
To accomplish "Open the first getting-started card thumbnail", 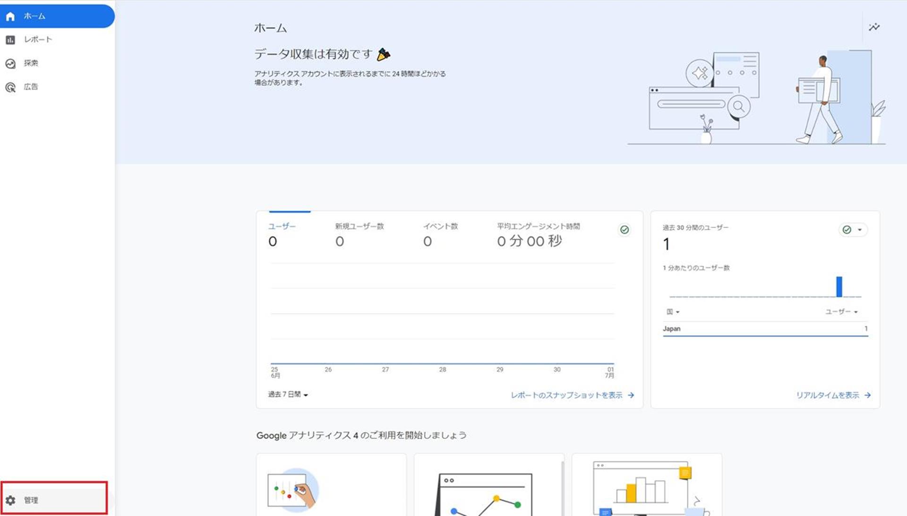I will coord(293,490).
